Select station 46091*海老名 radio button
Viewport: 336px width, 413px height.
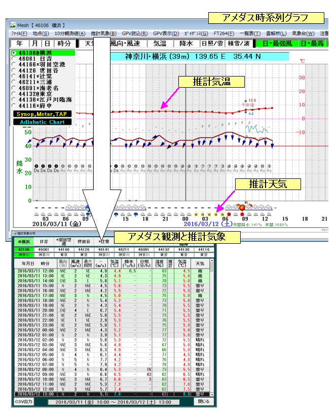click(x=14, y=88)
